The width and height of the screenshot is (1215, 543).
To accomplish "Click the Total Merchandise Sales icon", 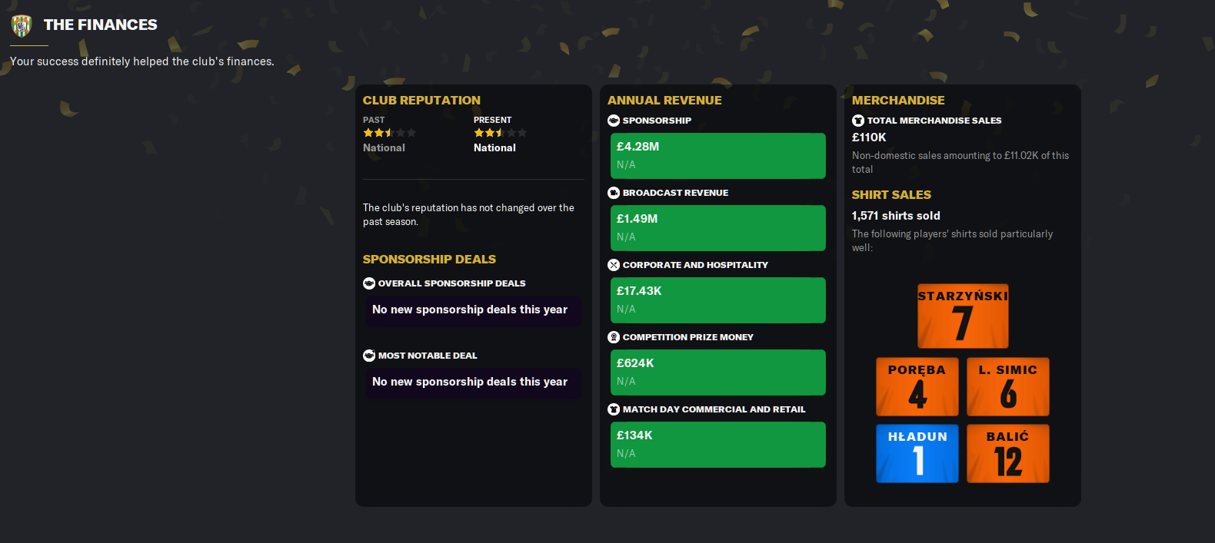I will coord(858,121).
